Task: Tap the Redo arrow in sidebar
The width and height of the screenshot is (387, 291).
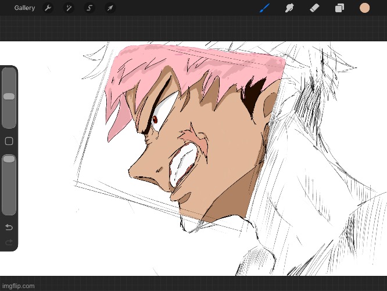Action: [x=9, y=242]
